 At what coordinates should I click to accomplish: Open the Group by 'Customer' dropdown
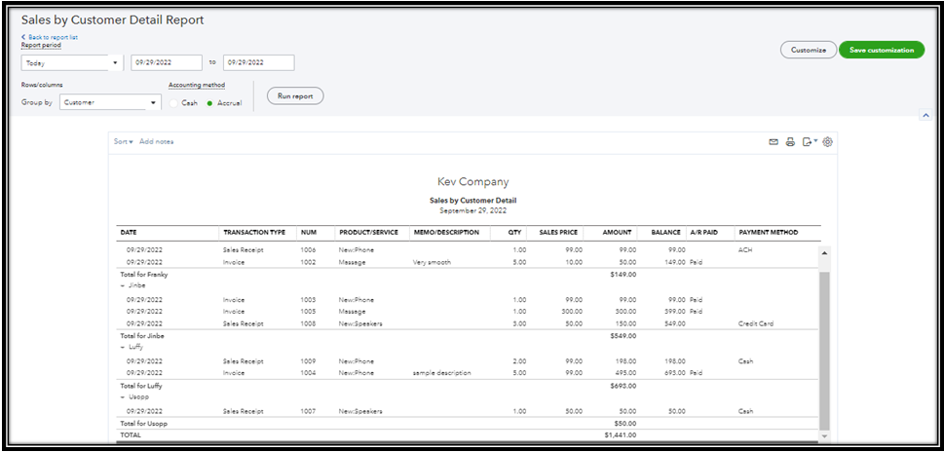point(109,102)
